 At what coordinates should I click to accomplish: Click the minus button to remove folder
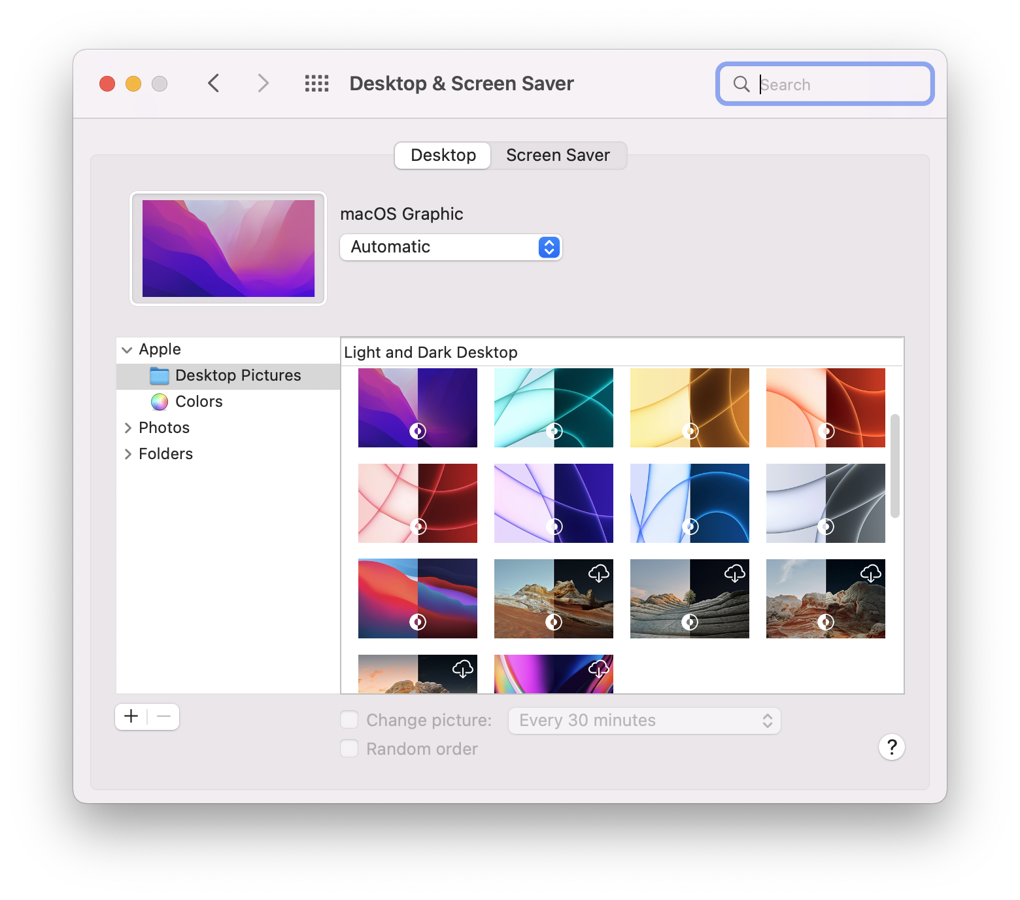(163, 716)
